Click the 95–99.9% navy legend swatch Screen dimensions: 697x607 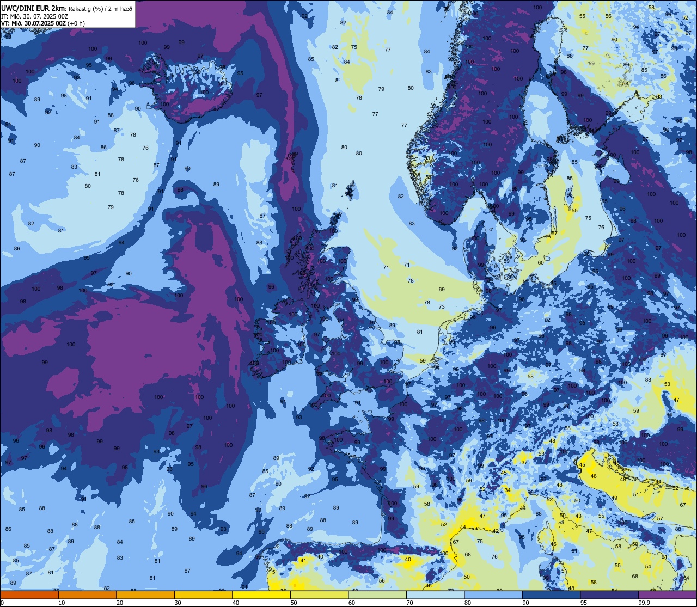[x=609, y=594]
